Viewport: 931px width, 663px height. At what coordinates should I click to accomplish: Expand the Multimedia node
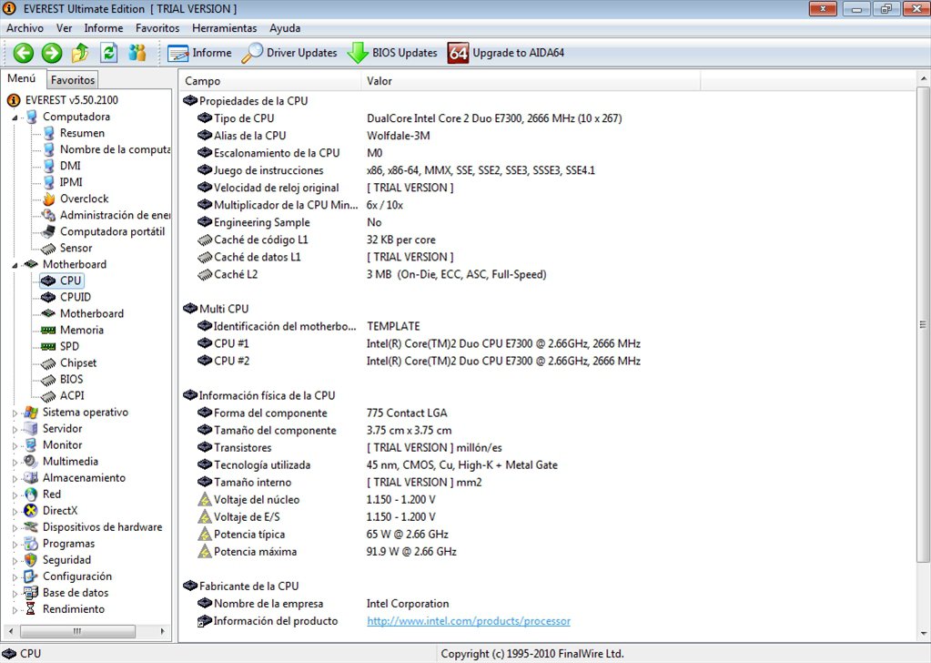15,462
